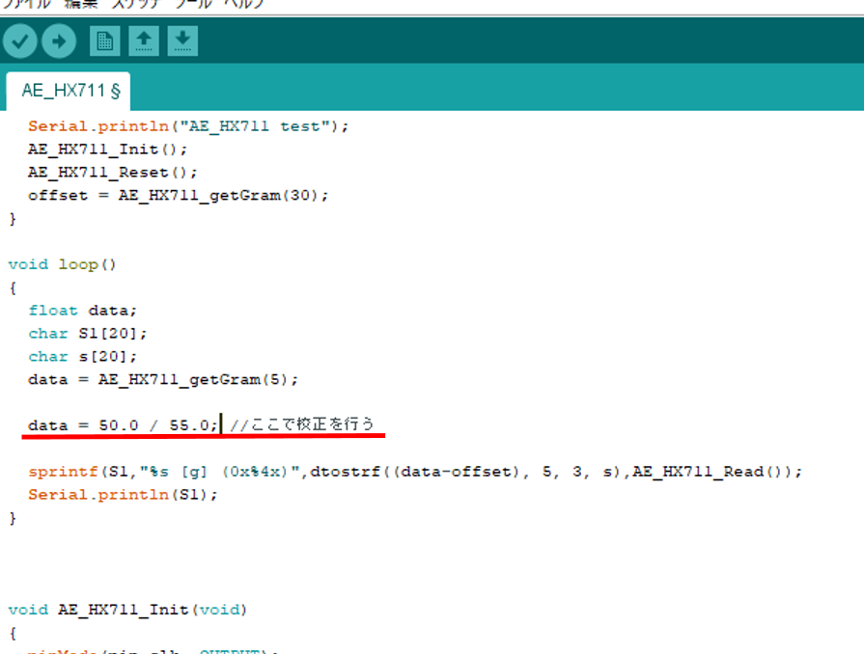Click dtostrf in the sprintf line

point(345,473)
